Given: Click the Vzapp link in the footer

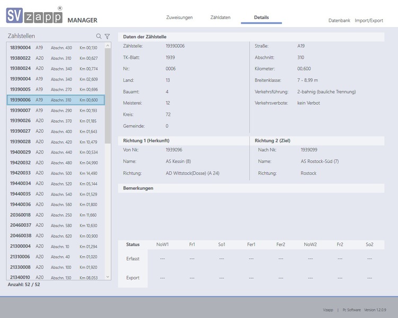Looking at the screenshot, I should pyautogui.click(x=328, y=310).
